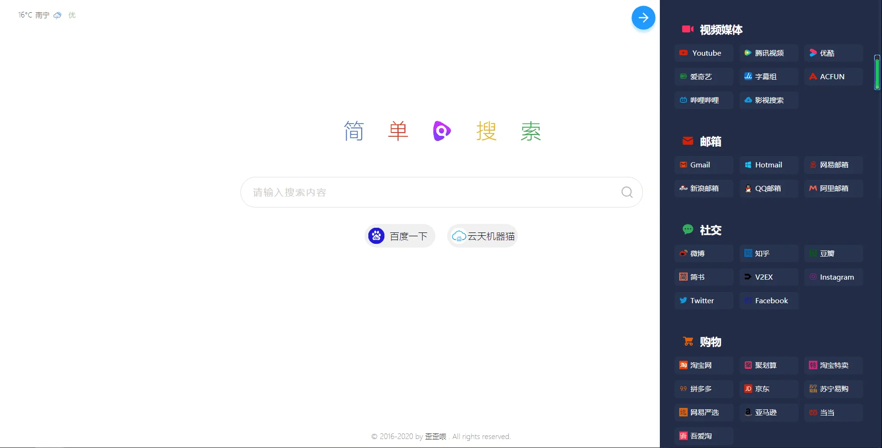The width and height of the screenshot is (882, 448).
Task: Open Gmail shortcut
Action: tap(704, 165)
